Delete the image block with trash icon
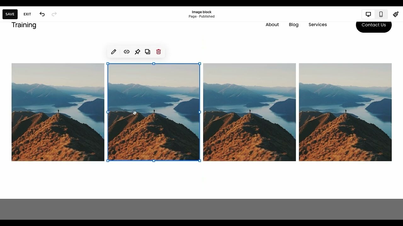Screen dimensions: 403x226 (x=159, y=52)
